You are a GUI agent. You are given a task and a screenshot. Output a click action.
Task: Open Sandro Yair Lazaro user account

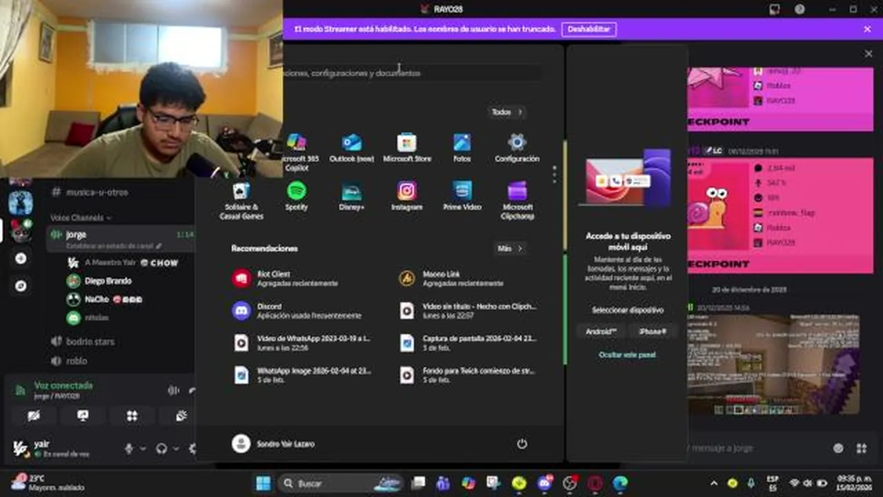(273, 444)
